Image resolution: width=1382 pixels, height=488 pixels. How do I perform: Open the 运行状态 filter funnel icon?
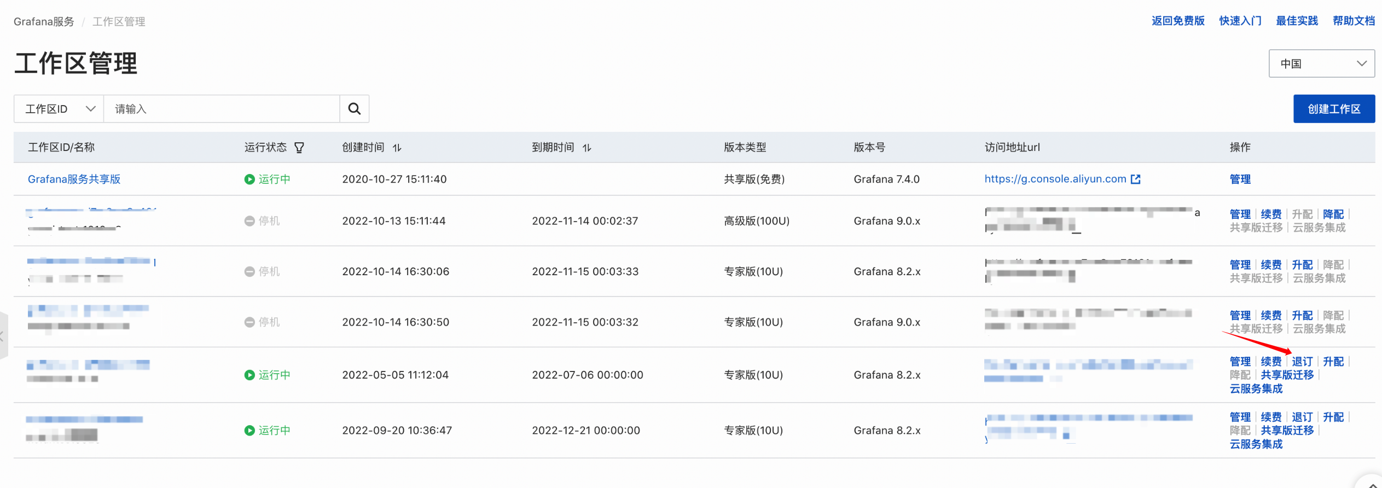click(299, 148)
